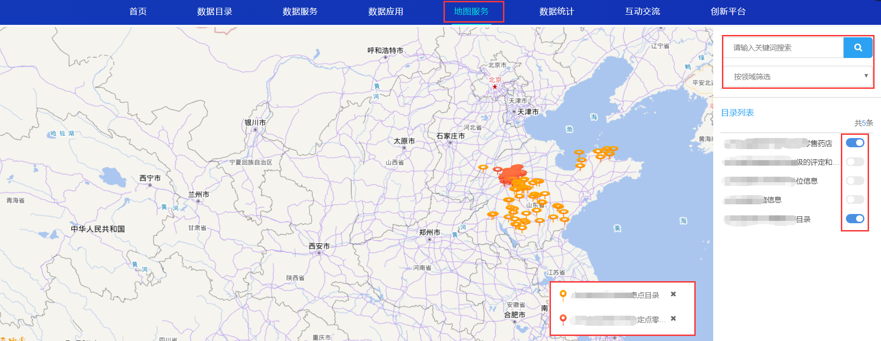Click the 石家庄市 map label
The width and height of the screenshot is (881, 341).
click(x=450, y=136)
